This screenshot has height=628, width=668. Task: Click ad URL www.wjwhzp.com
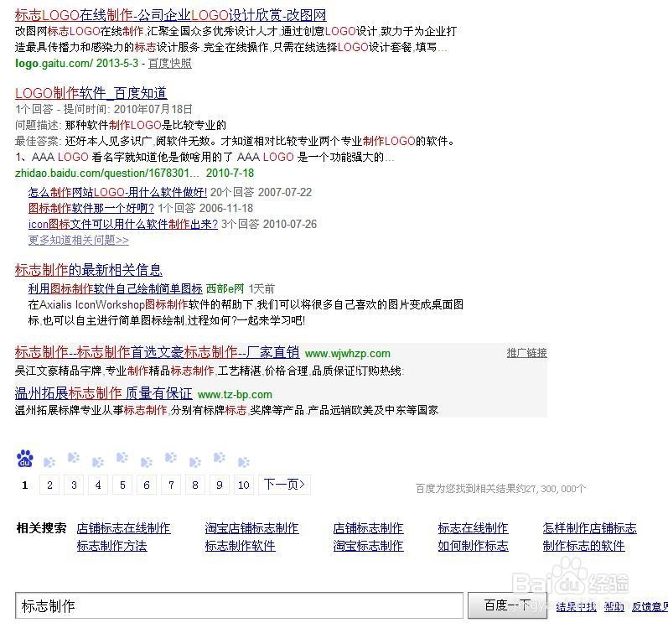pos(348,354)
